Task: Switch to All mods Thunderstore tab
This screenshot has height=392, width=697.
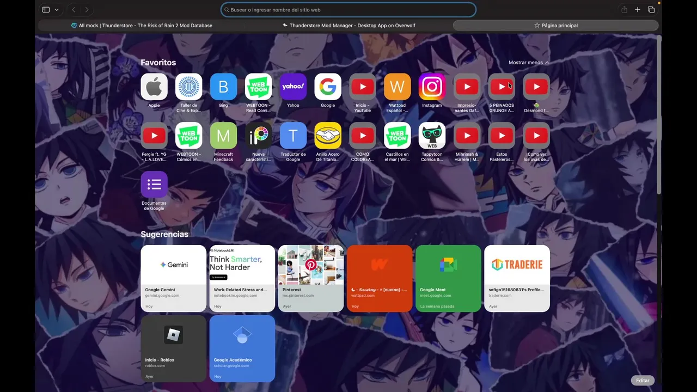Action: [x=142, y=25]
